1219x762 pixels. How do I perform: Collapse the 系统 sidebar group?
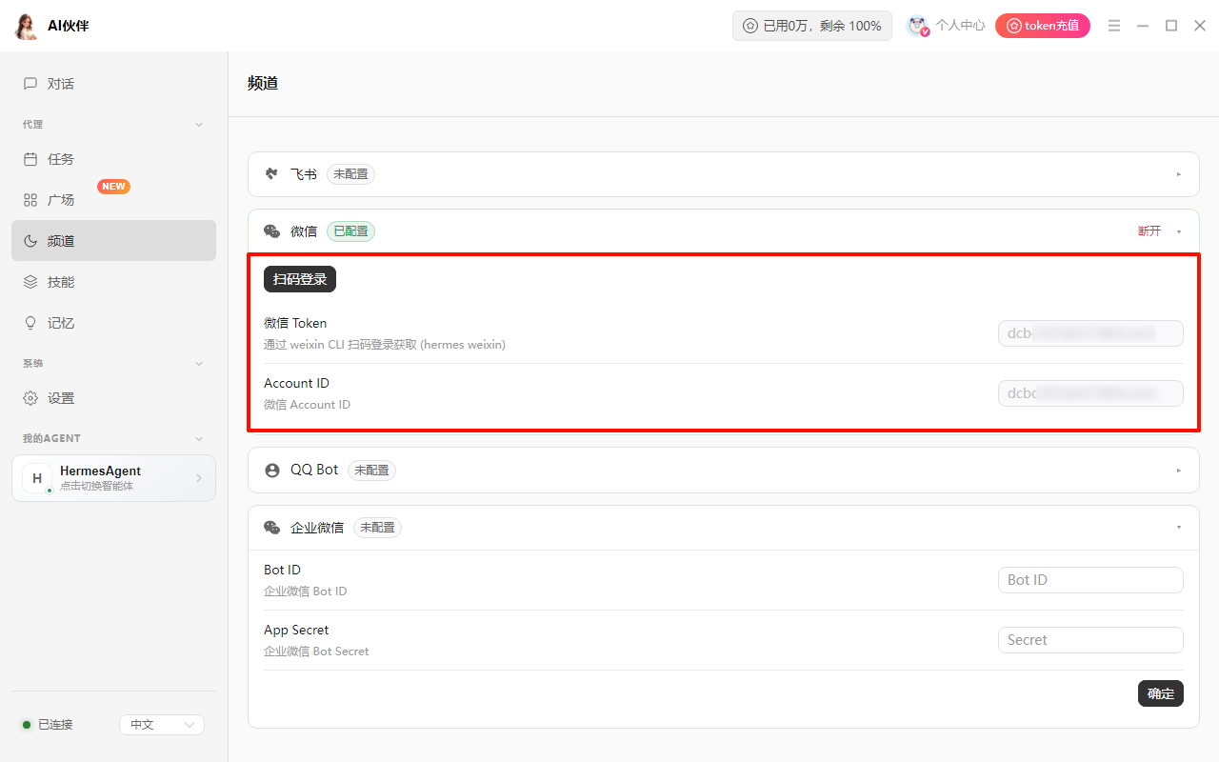(199, 364)
